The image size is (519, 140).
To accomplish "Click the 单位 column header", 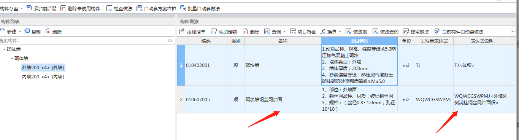I will [x=406, y=41].
